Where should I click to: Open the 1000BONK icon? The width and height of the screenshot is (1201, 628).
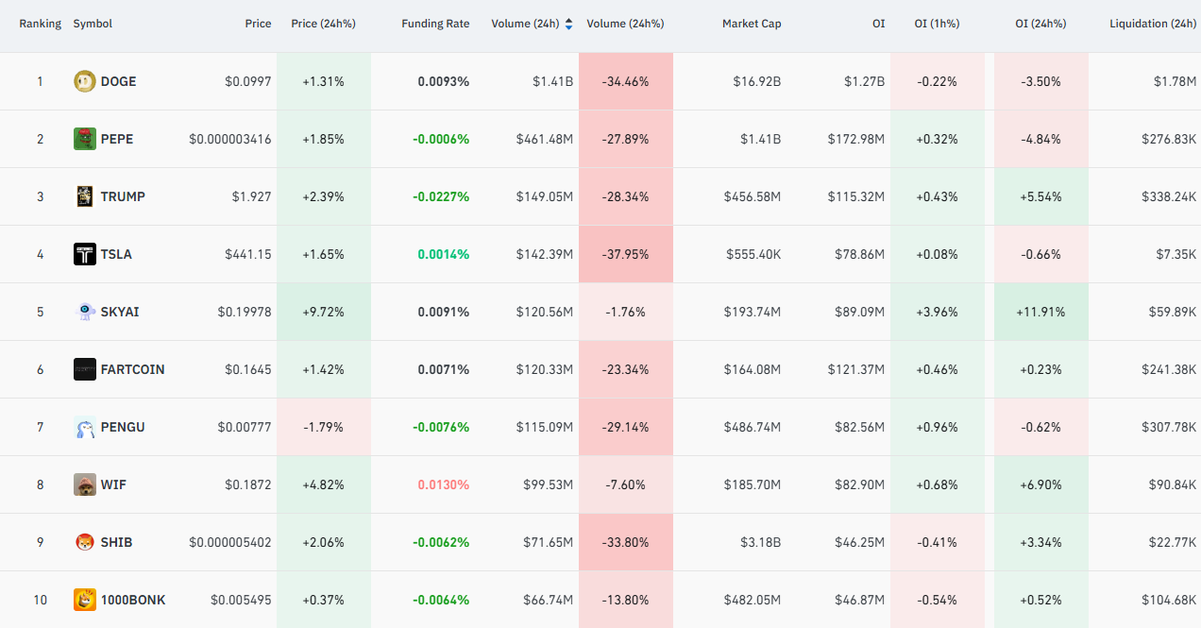[85, 600]
